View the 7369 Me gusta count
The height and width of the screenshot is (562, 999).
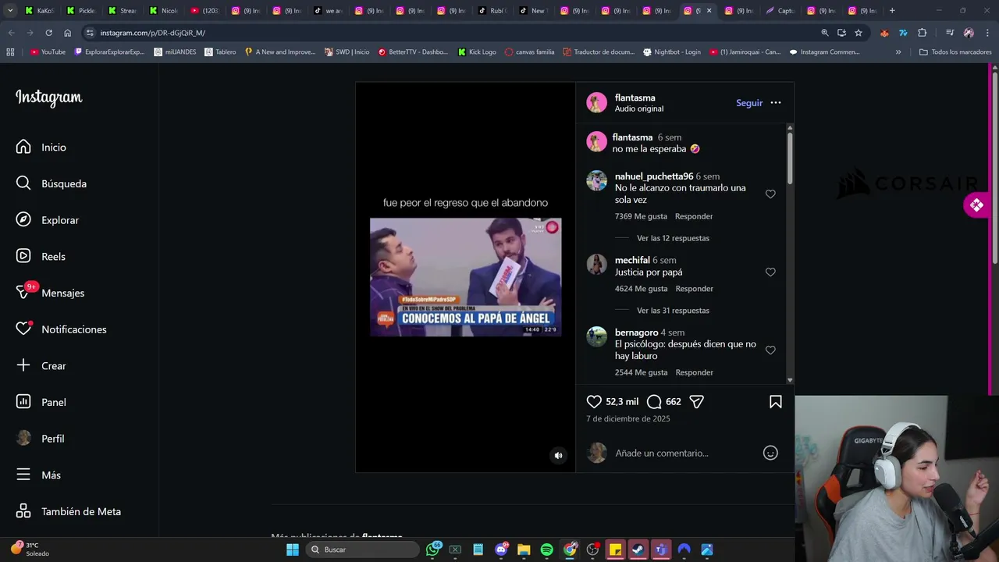[641, 216]
